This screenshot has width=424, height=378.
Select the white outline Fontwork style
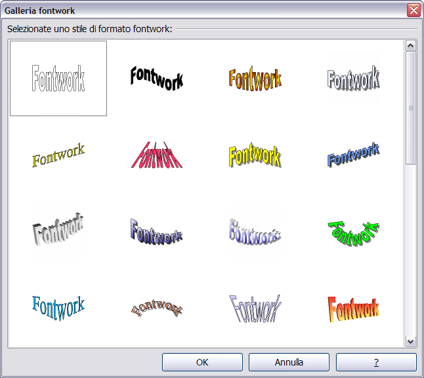coord(58,78)
